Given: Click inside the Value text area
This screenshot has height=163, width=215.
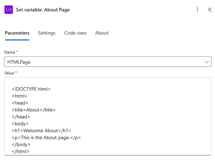Looking at the screenshot, I should pos(108,116).
